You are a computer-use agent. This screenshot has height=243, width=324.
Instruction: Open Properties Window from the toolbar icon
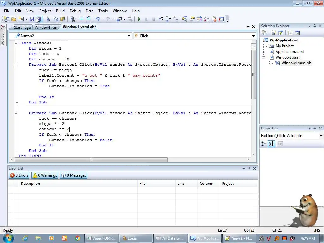click(192, 19)
